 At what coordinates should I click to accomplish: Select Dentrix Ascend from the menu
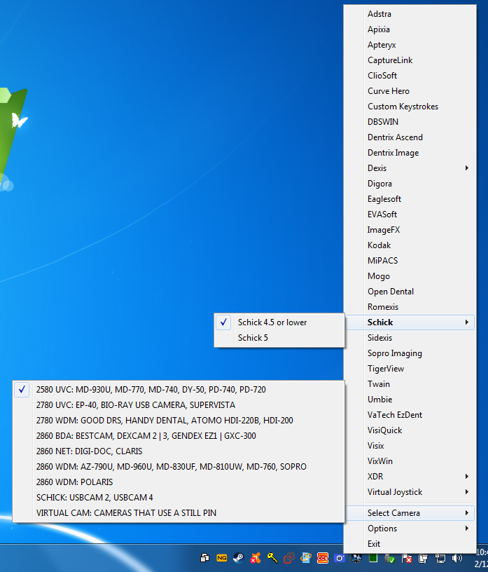click(x=410, y=137)
